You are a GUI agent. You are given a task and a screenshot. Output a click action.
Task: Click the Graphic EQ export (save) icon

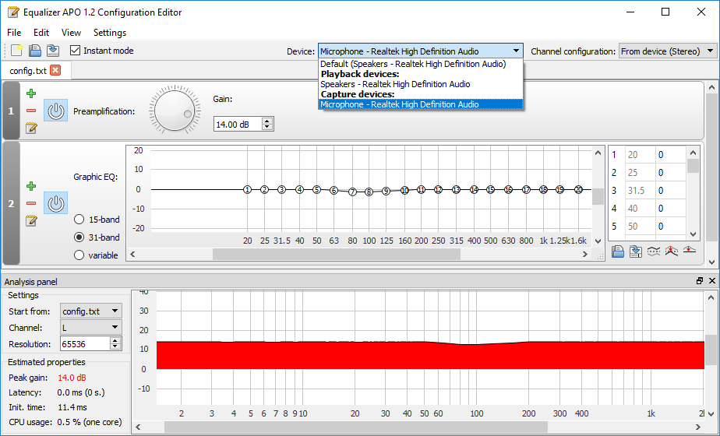coord(636,251)
